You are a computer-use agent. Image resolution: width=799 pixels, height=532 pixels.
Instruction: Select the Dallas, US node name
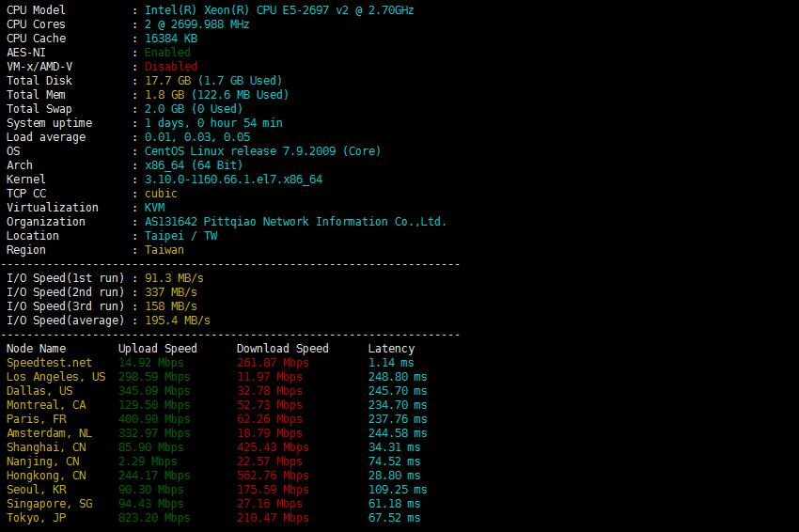(x=39, y=391)
